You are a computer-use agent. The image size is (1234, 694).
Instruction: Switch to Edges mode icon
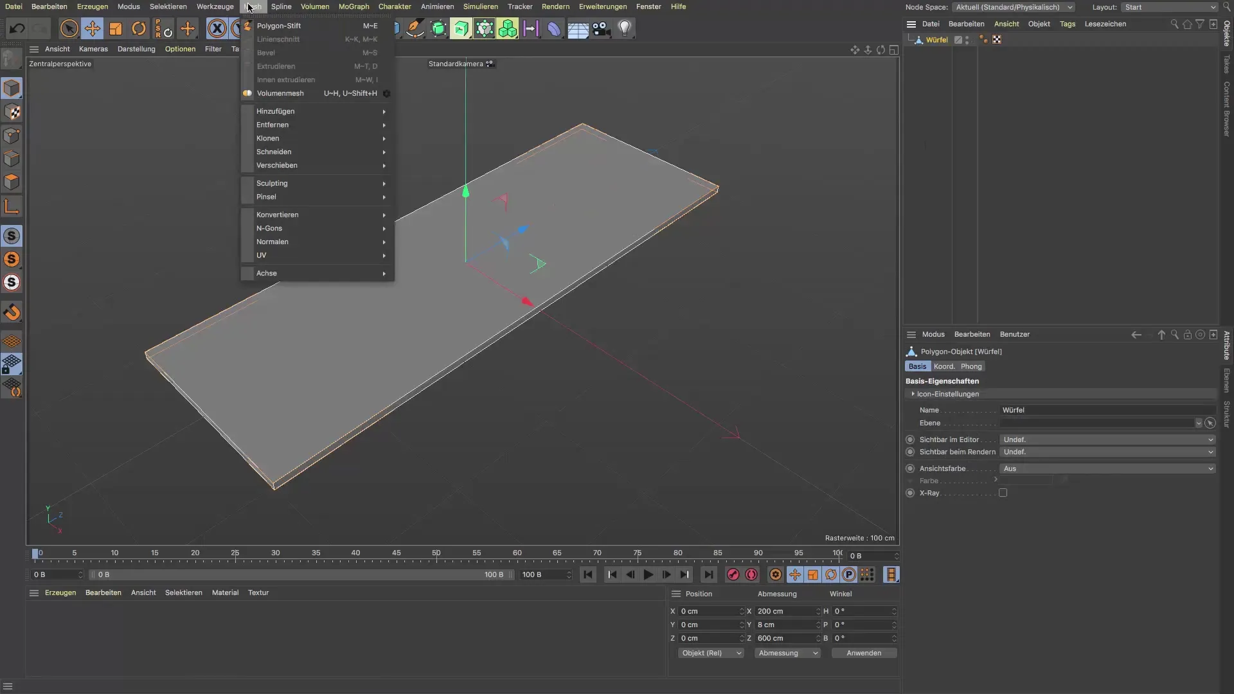pos(12,159)
